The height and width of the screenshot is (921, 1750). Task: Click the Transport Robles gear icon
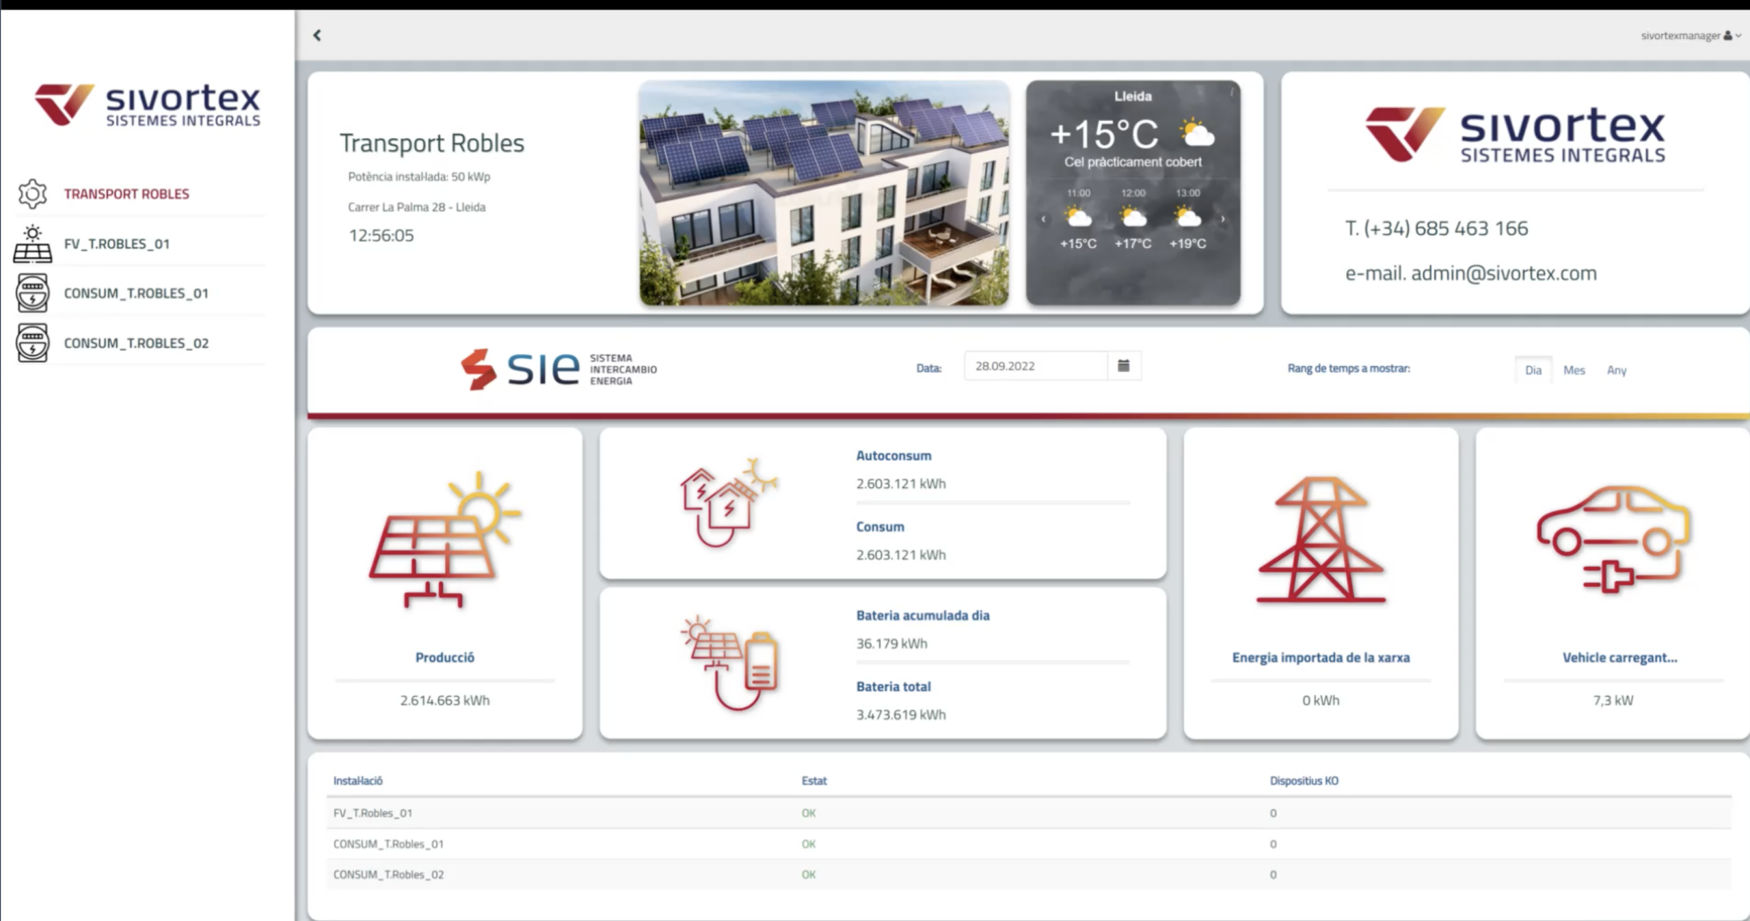coord(32,194)
